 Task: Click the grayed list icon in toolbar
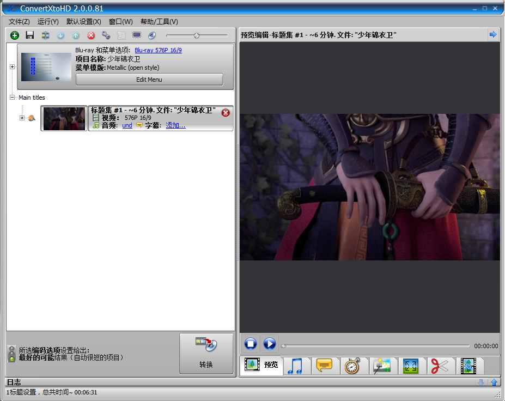point(121,35)
